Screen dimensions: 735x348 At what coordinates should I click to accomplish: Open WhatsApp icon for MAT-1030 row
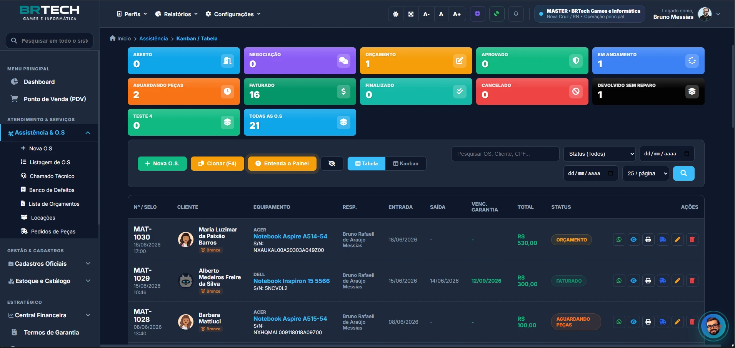pos(619,240)
